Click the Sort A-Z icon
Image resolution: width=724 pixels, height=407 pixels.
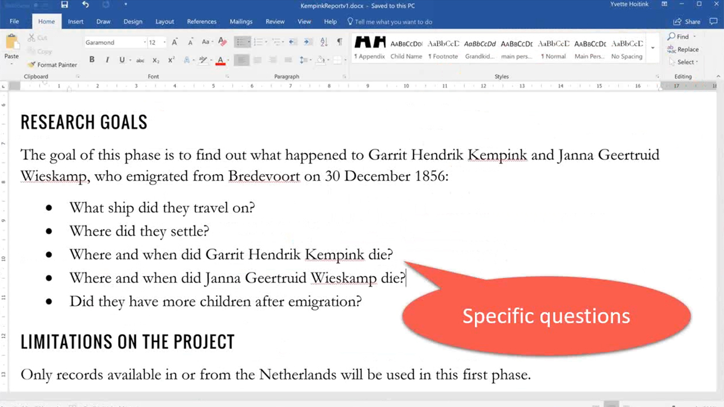click(x=323, y=41)
